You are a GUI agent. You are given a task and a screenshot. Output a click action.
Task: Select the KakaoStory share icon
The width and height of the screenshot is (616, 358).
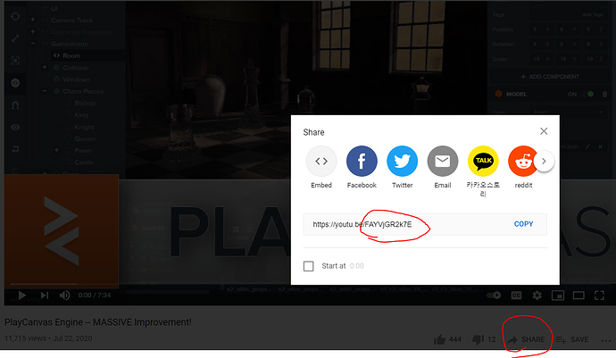tap(483, 162)
